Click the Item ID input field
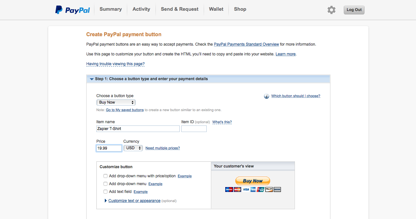 194,129
